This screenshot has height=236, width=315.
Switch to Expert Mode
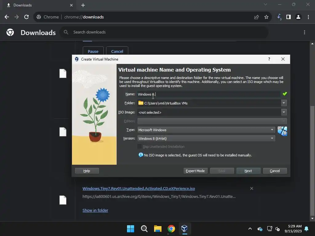(x=195, y=171)
